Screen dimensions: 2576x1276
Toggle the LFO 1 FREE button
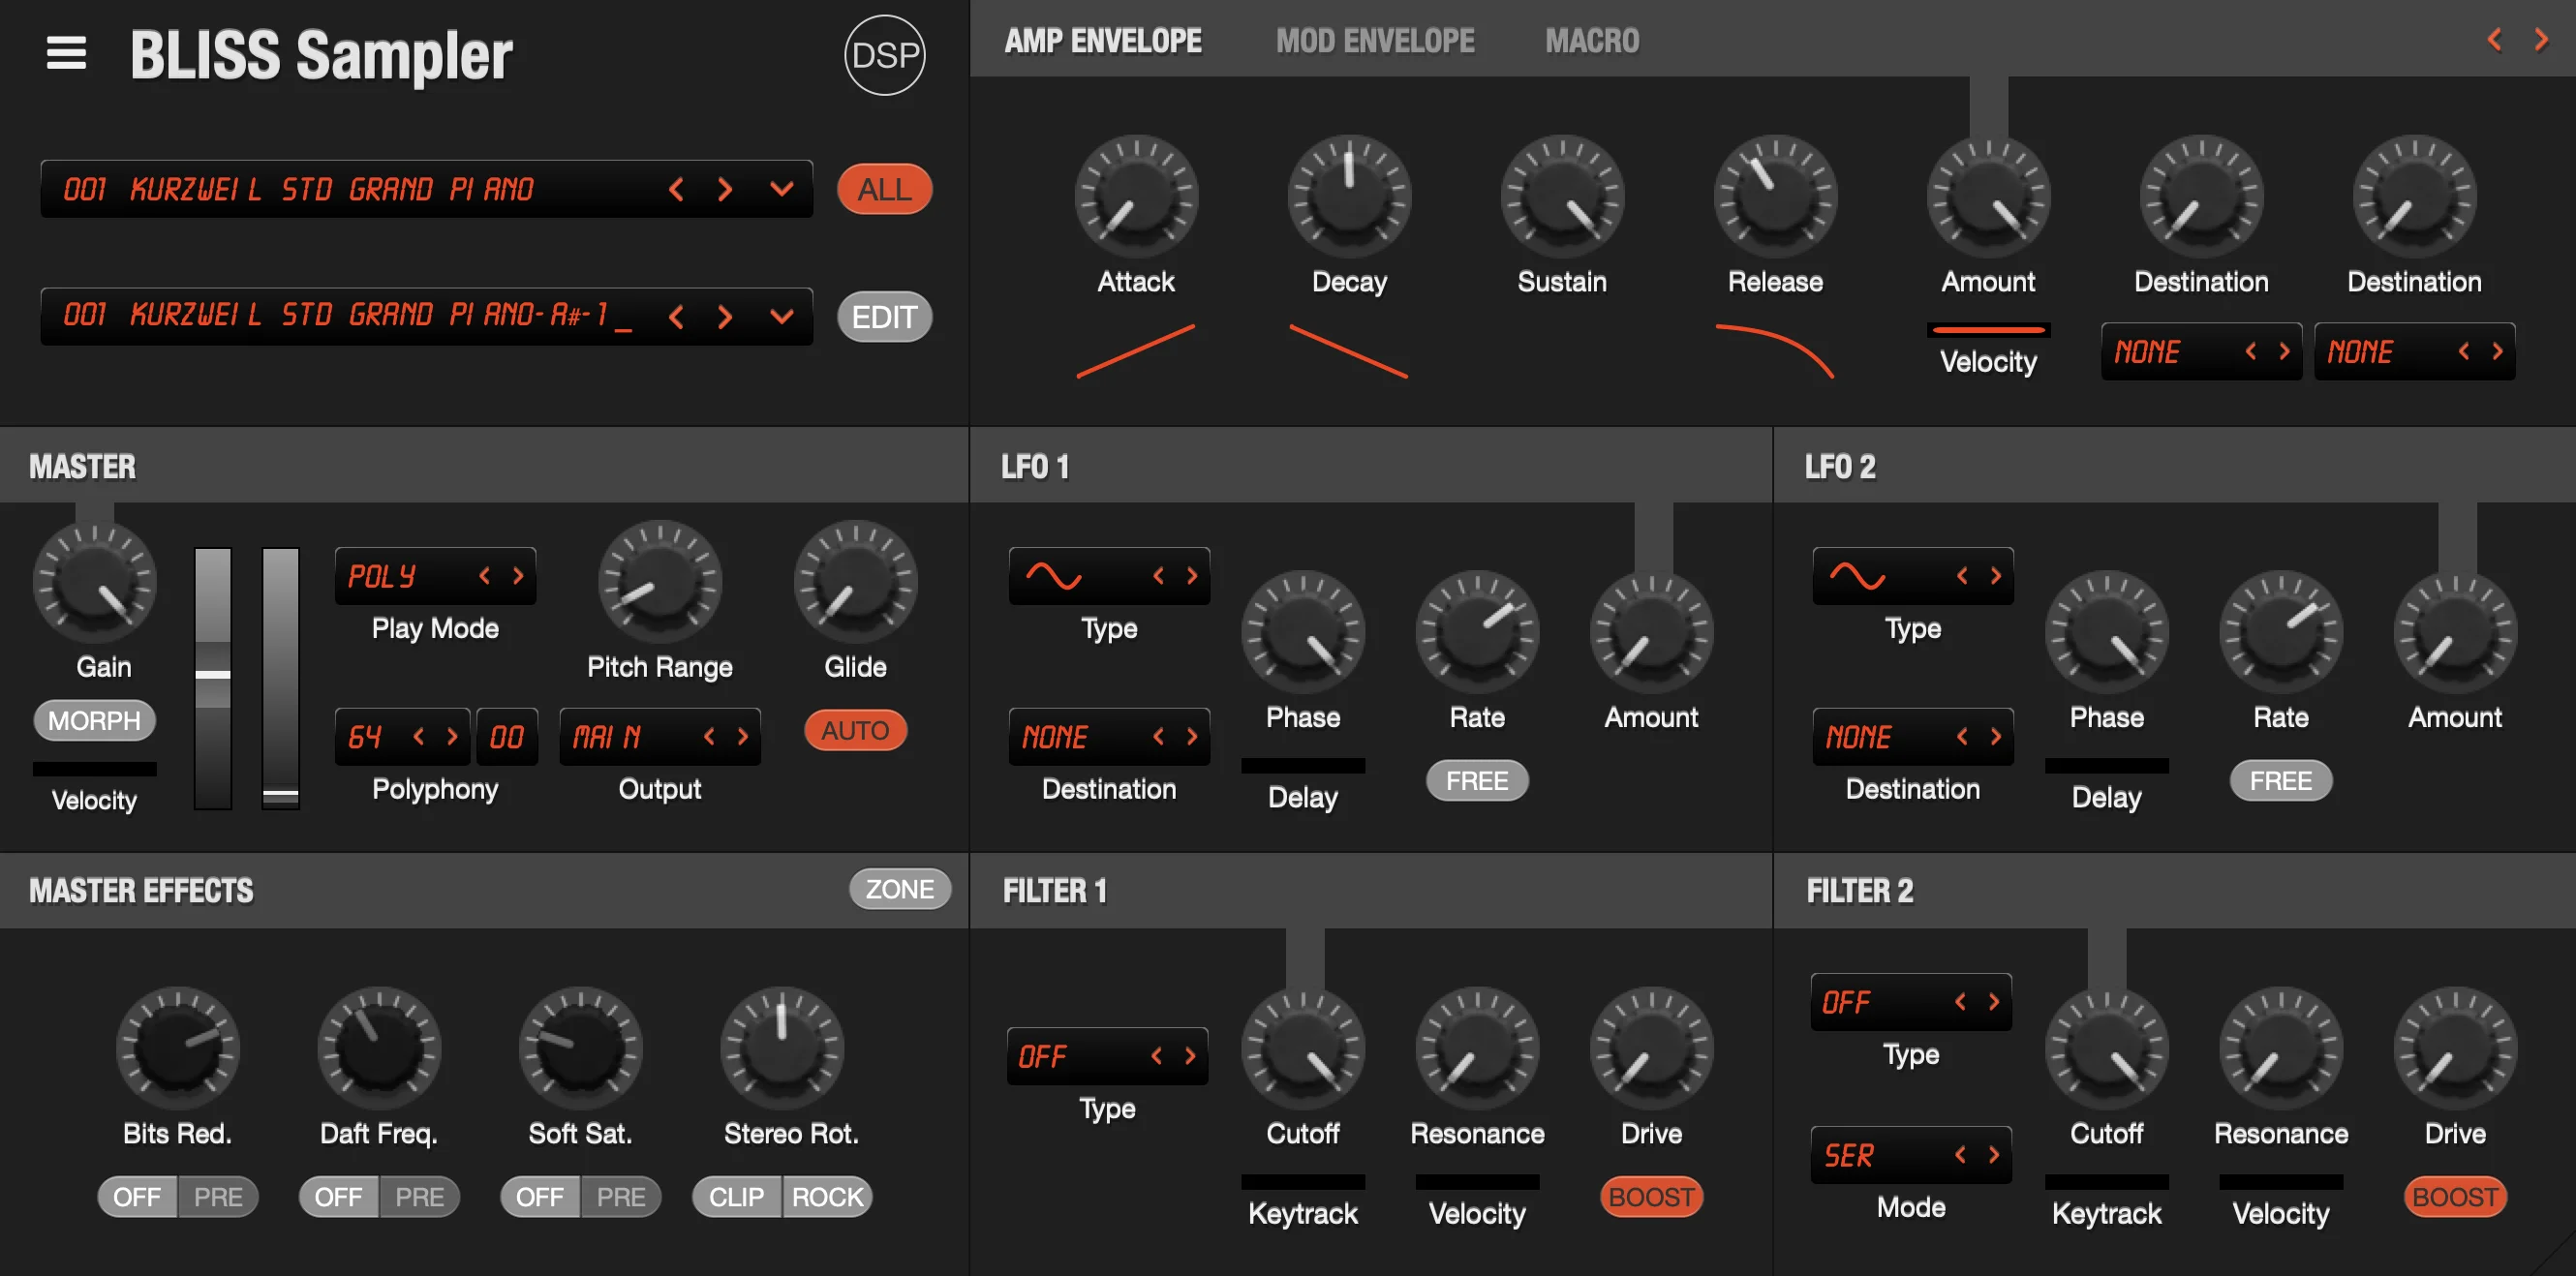1477,781
